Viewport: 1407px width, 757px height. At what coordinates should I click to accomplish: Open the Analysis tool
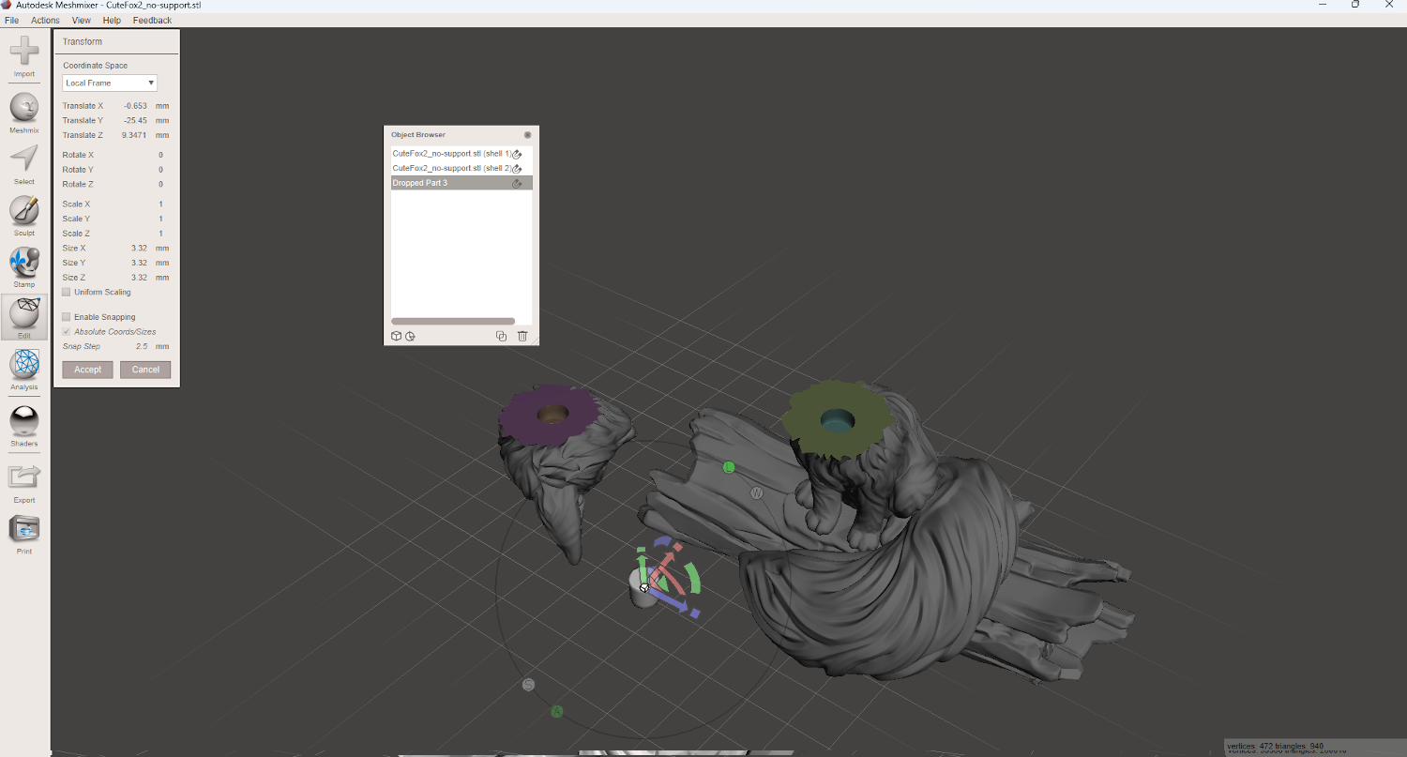24,364
